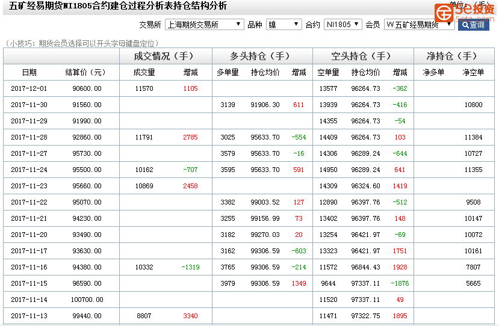Click net short value 5665
The width and height of the screenshot is (499, 326).
tap(473, 283)
